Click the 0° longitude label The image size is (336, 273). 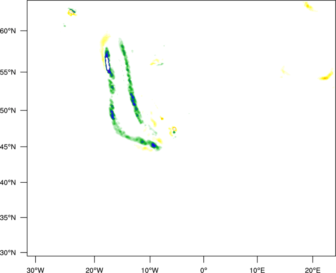(204, 270)
